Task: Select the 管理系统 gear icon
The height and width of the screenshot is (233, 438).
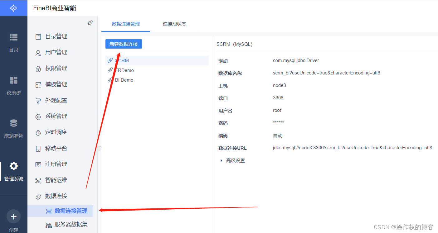Action: tap(14, 166)
